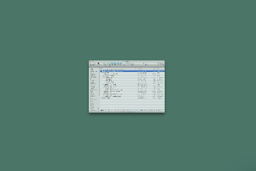Click the dark active view-mode button in the toolbar
Image resolution: width=256 pixels, height=171 pixels.
98,63
